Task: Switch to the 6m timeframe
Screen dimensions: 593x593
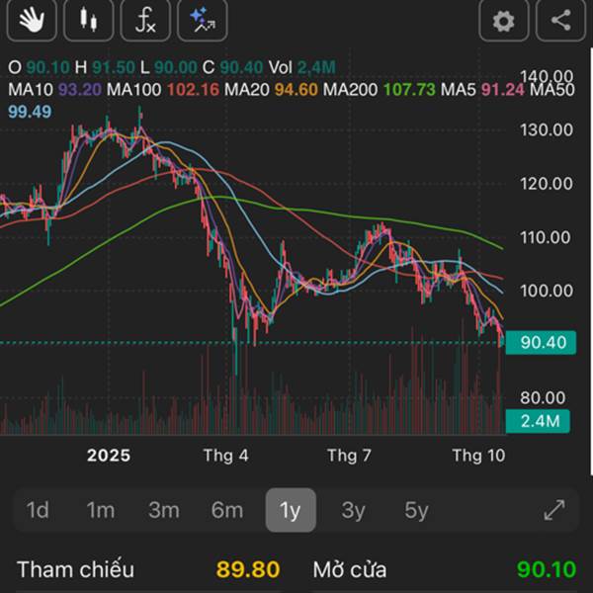Action: [x=227, y=510]
